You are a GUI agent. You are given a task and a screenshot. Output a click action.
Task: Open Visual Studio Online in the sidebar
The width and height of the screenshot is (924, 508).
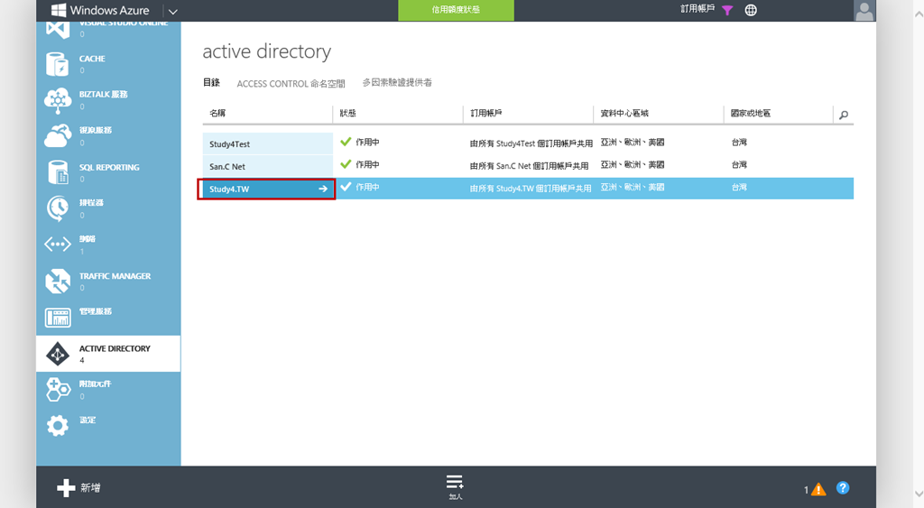(x=108, y=29)
